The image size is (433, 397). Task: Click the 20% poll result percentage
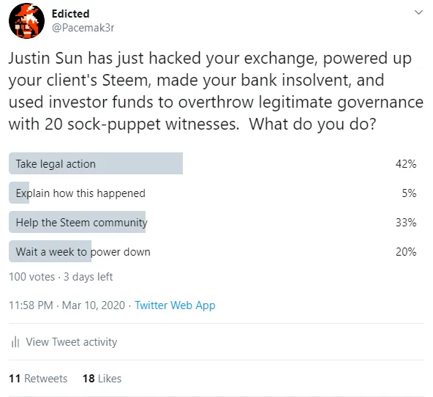[406, 252]
